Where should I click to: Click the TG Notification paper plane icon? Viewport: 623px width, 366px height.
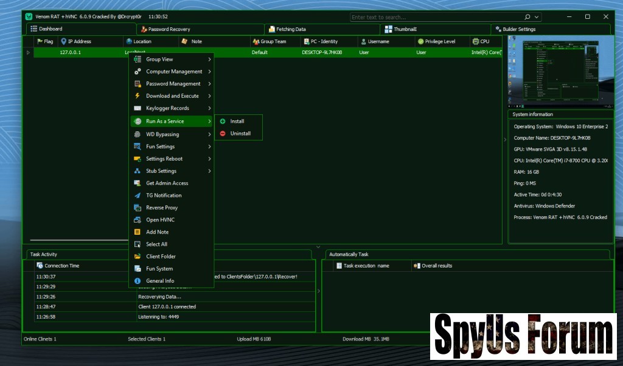137,196
